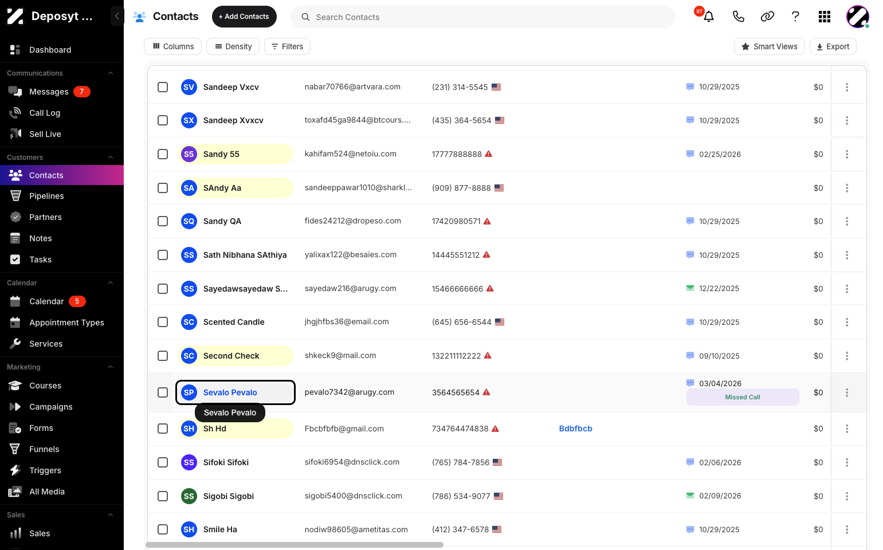Open the notifications bell icon
Image resolution: width=883 pixels, height=550 pixels.
[x=709, y=17]
